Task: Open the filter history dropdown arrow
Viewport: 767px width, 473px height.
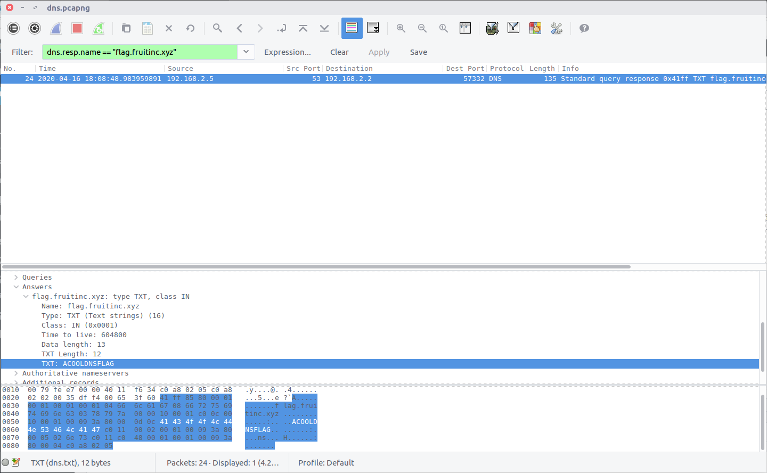Action: click(x=246, y=52)
